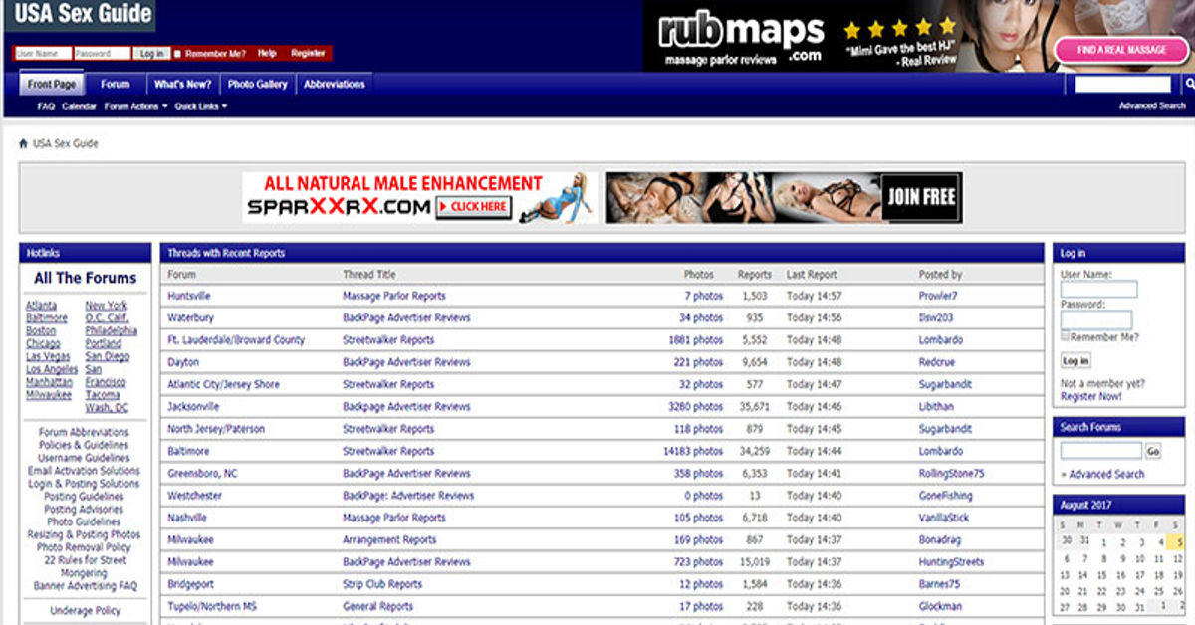The width and height of the screenshot is (1195, 625).
Task: Open New York in Hotlinks
Action: (x=107, y=306)
